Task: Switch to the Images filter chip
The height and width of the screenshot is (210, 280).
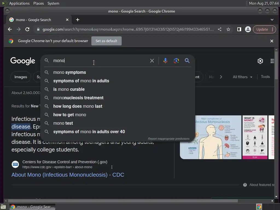Action: (x=21, y=77)
